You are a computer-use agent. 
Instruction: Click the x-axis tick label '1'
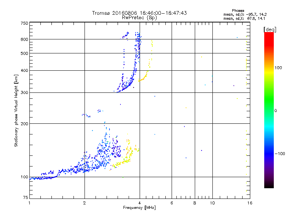29,203
